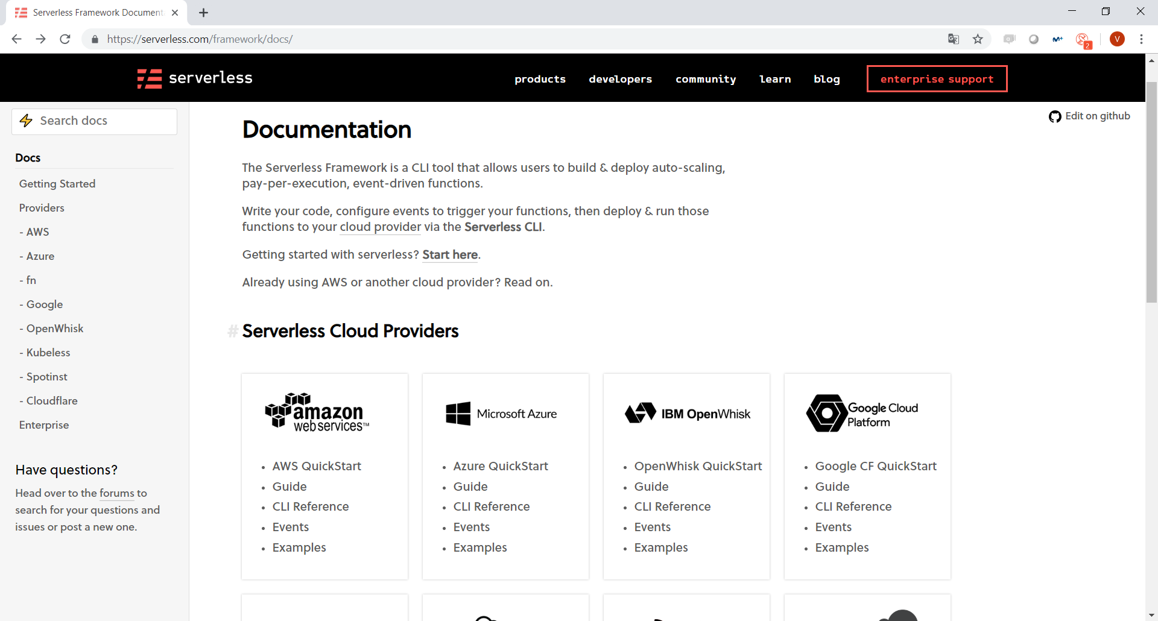Click the cloud provider link
Viewport: 1158px width, 621px height.
pos(380,227)
